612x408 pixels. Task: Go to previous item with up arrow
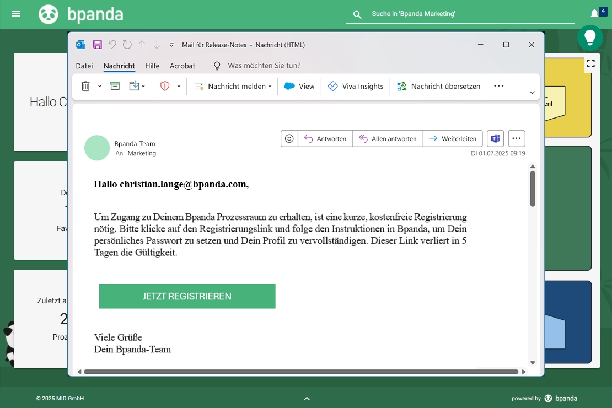click(142, 45)
